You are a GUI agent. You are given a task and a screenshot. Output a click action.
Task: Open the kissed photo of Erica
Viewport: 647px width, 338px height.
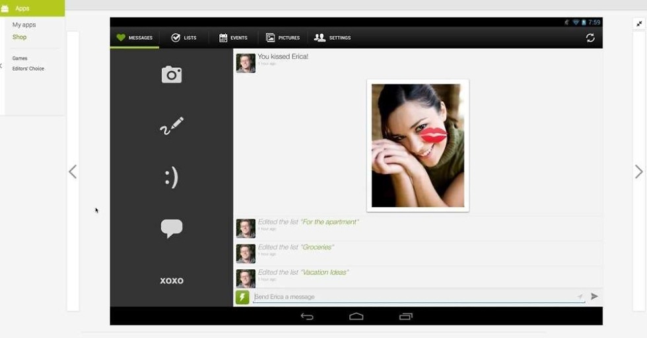[418, 146]
